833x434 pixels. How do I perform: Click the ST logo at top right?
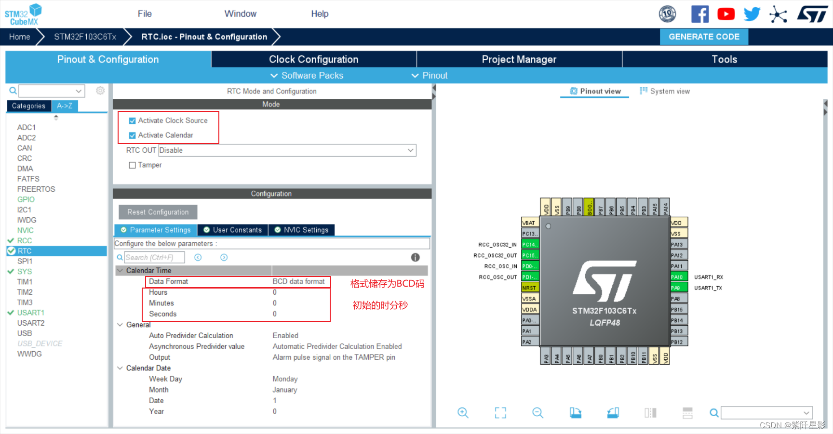(812, 14)
